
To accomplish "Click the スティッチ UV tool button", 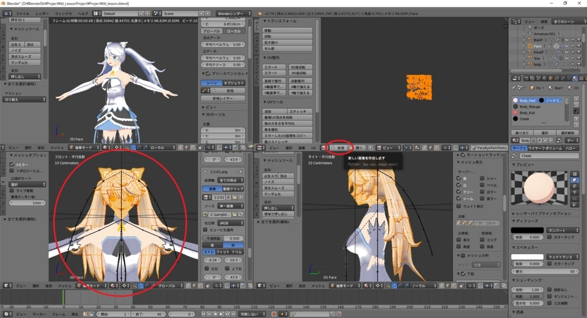I will (x=300, y=112).
